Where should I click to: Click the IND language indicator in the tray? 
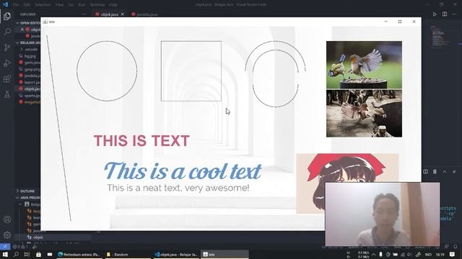pyautogui.click(x=428, y=254)
